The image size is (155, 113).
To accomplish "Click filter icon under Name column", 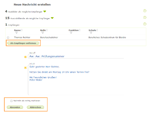I will click(x=16, y=33).
